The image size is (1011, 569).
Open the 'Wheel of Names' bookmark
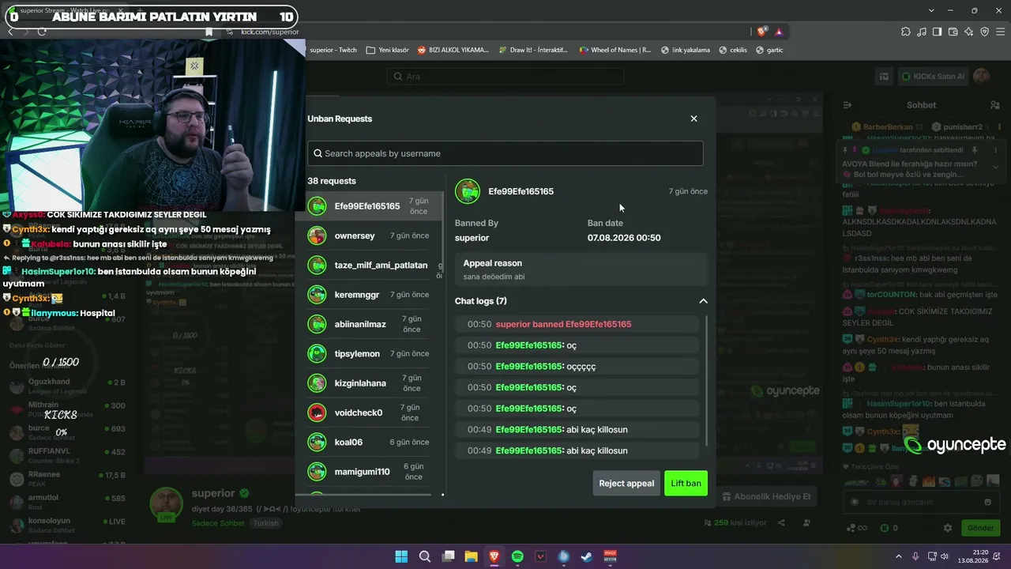coord(615,50)
